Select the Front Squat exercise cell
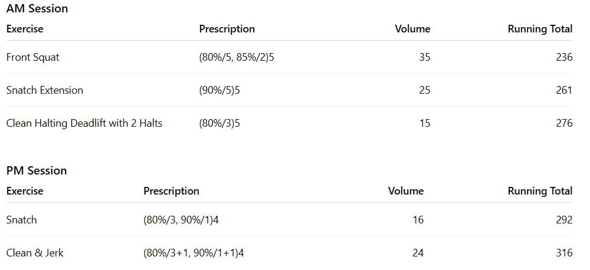The width and height of the screenshot is (590, 270). pos(33,57)
